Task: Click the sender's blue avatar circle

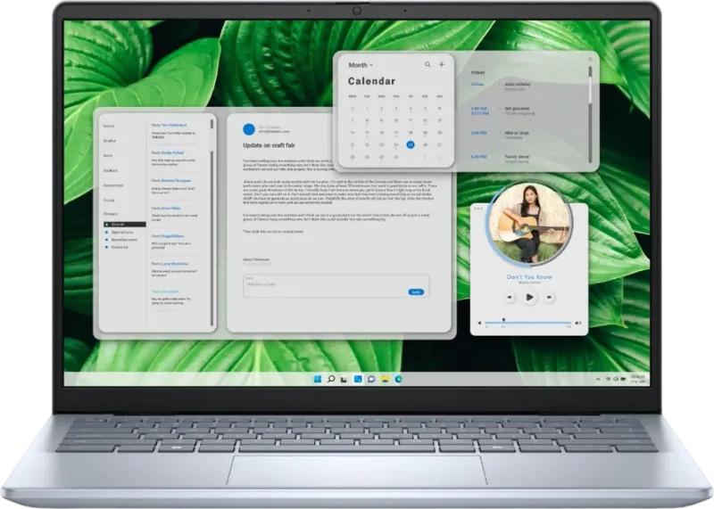Action: pos(249,129)
